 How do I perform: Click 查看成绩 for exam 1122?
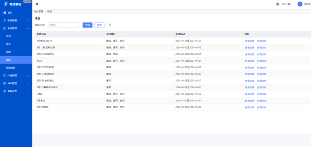coord(250,61)
